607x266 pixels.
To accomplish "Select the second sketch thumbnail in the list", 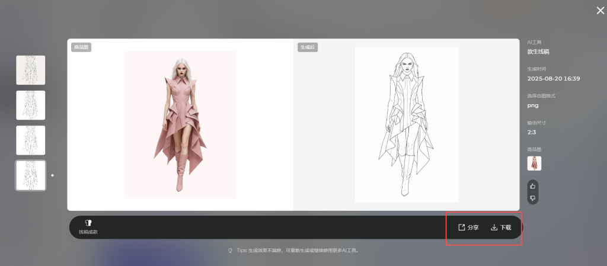I will 31,105.
